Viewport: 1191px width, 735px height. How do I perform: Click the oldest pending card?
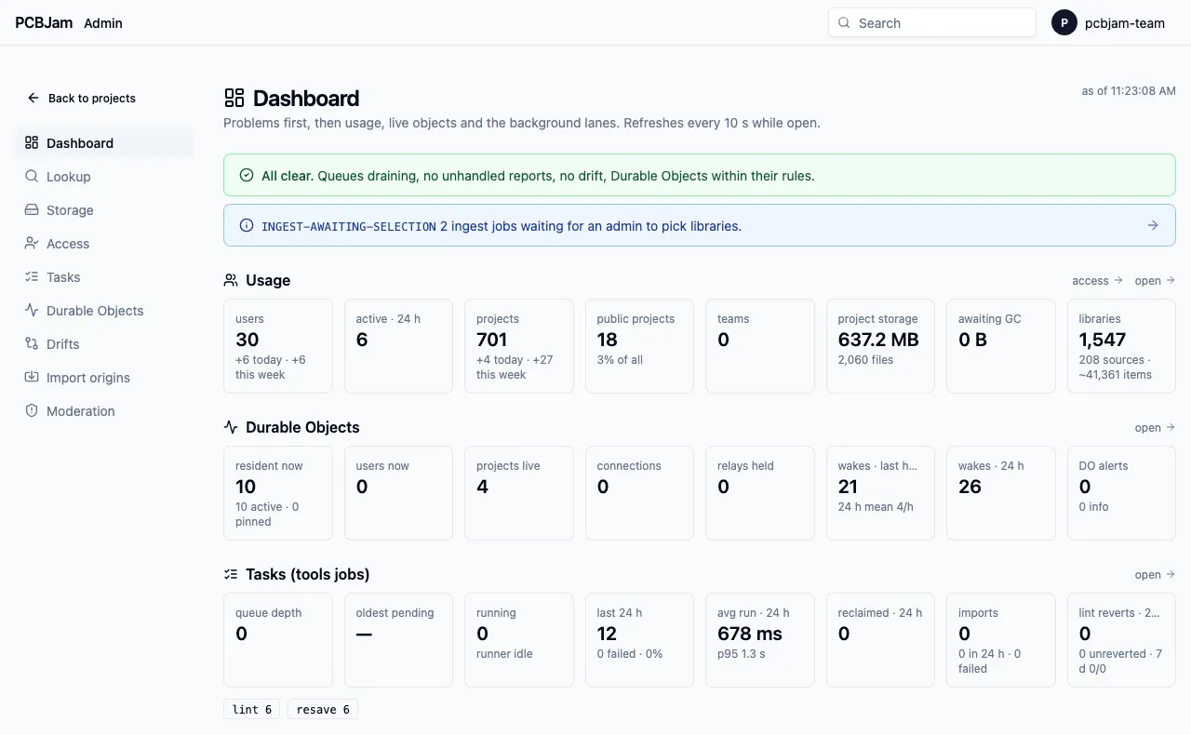coord(398,640)
